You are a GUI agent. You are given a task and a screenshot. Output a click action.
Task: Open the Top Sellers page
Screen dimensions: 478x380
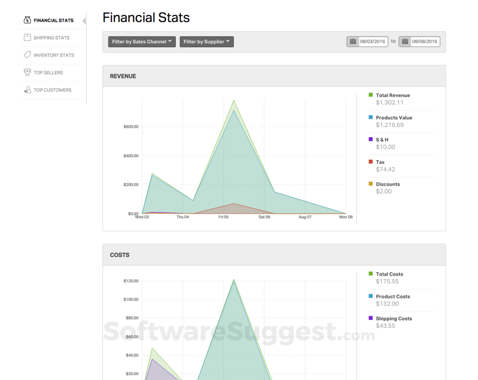pos(48,73)
